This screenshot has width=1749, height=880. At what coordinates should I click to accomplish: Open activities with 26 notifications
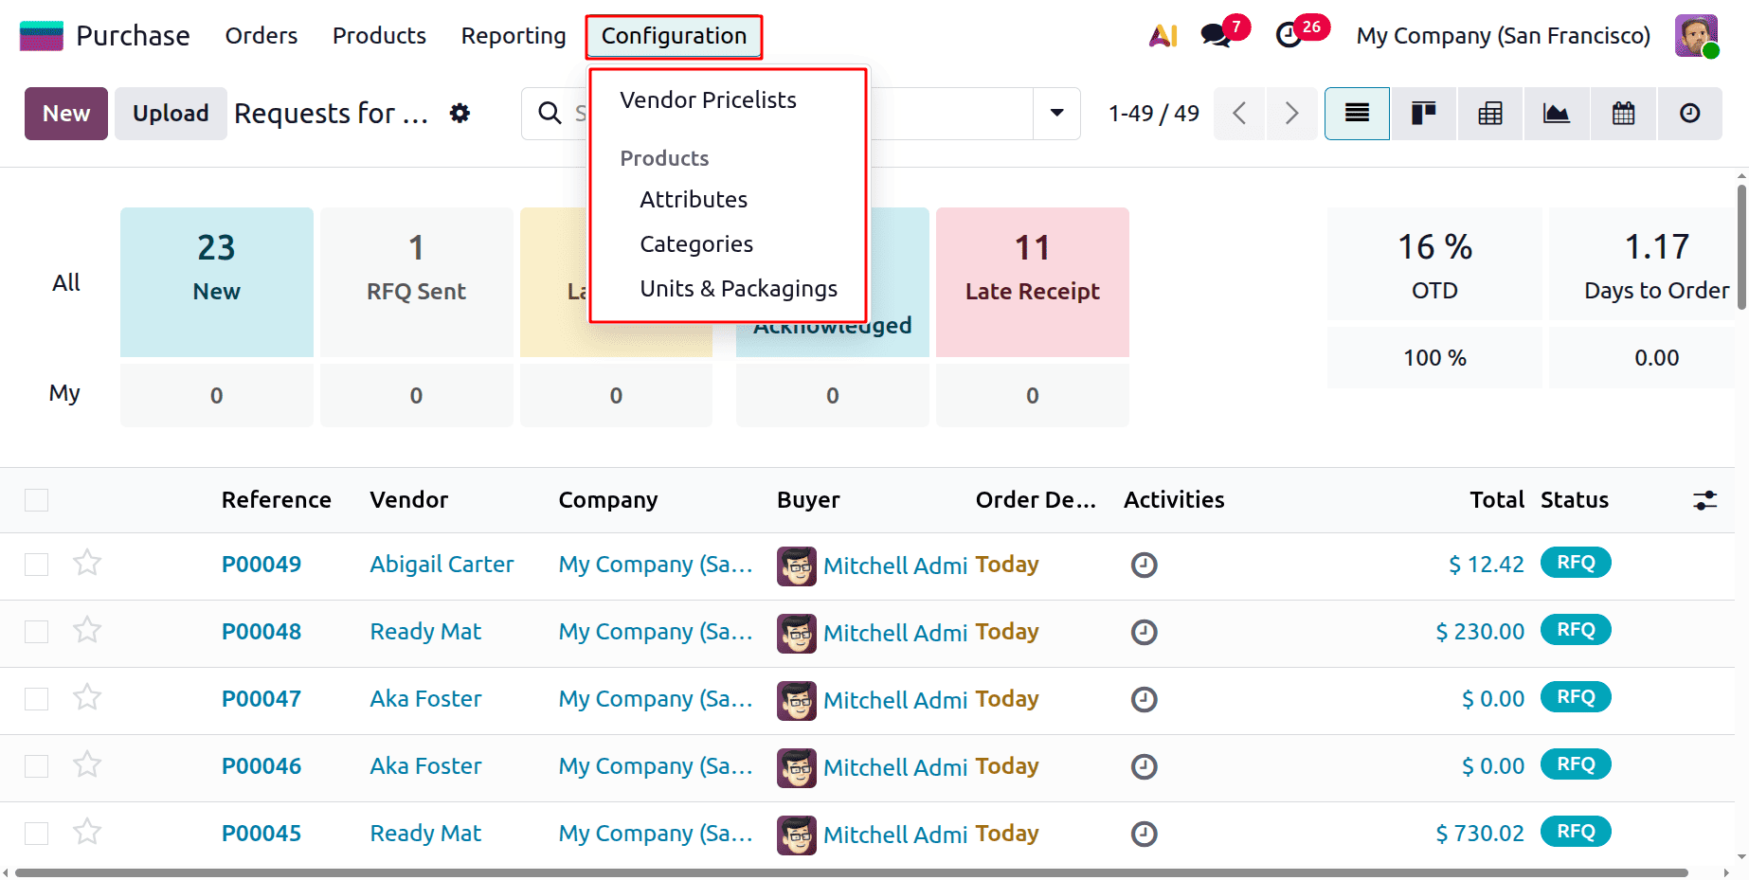coord(1290,35)
